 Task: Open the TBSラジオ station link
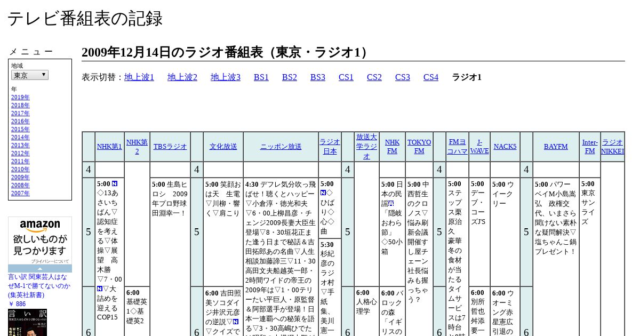click(x=170, y=147)
